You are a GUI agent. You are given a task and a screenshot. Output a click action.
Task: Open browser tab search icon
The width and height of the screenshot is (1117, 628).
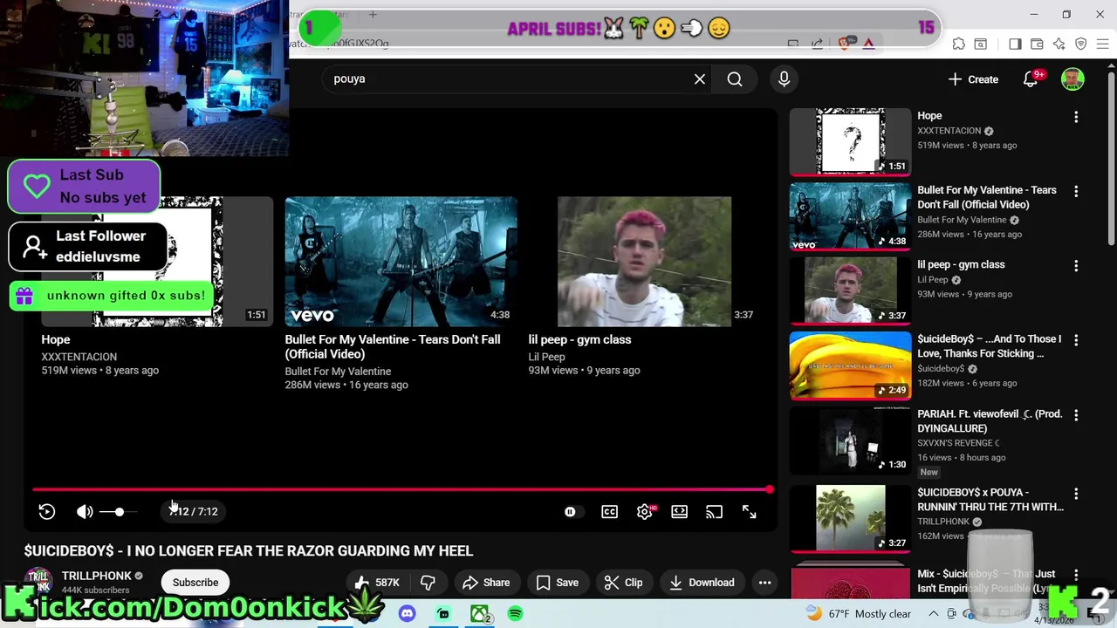pyautogui.click(x=981, y=44)
